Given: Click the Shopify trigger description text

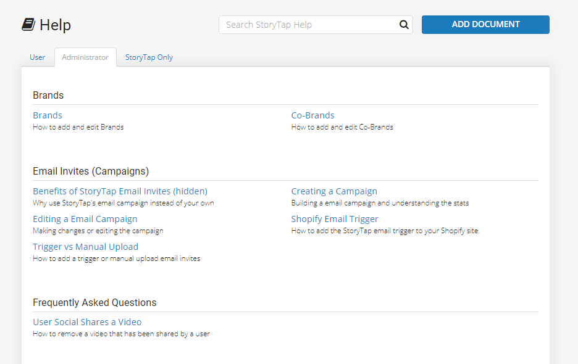Looking at the screenshot, I should coord(385,231).
